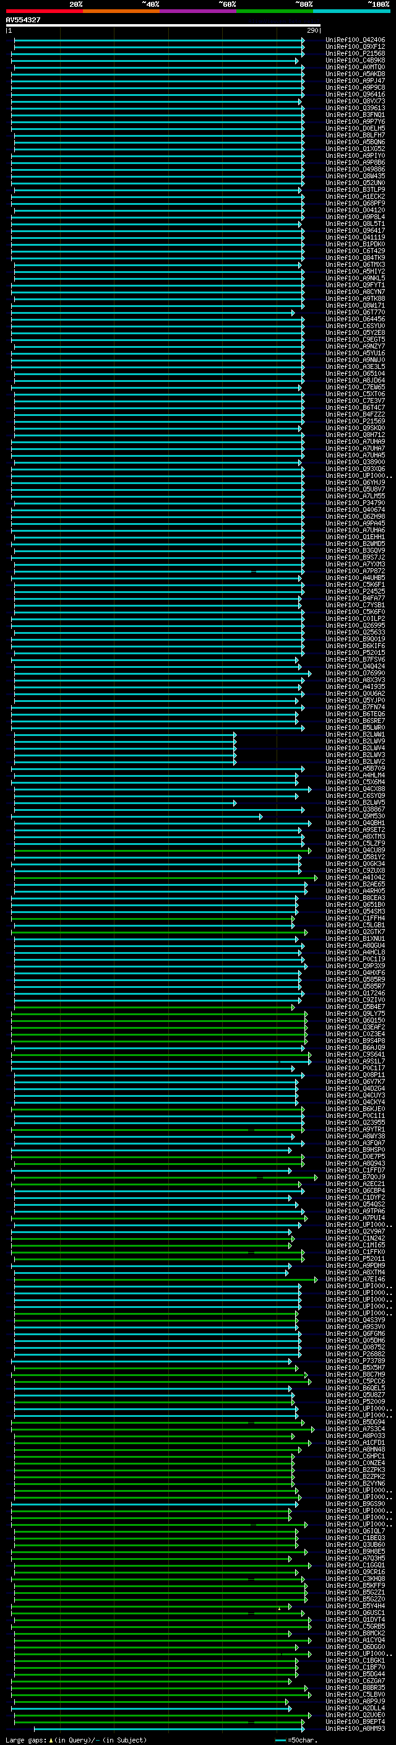
Task: Select the UniRef100_Q4QBH1 label
Action: point(355,823)
